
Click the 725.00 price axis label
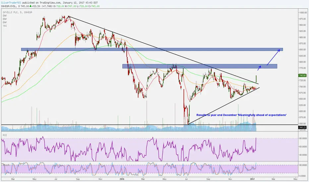click(302, 80)
